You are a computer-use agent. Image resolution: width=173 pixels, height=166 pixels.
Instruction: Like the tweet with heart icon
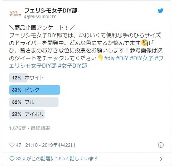(12, 145)
